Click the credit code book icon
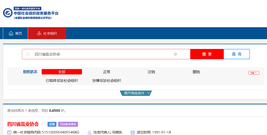Image resolution: width=267 pixels, height=135 pixels. coord(9,132)
